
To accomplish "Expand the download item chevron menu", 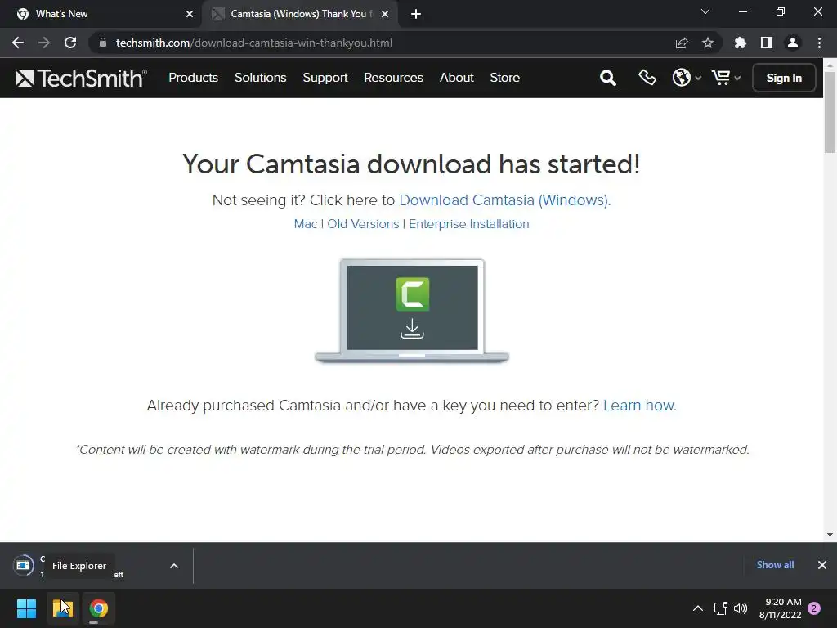I will pos(174,566).
